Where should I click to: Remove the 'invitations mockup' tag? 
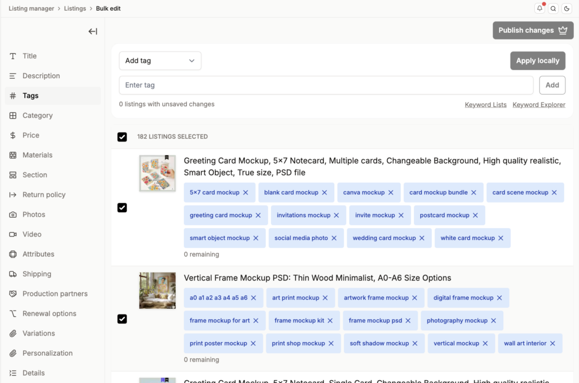coord(336,216)
